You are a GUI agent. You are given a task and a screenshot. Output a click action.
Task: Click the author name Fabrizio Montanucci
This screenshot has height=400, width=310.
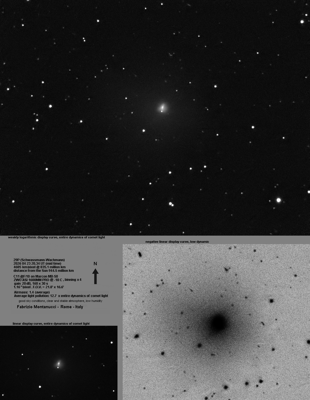pos(37,307)
